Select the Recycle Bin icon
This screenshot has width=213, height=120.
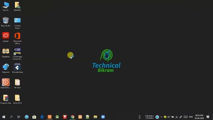coord(6,22)
